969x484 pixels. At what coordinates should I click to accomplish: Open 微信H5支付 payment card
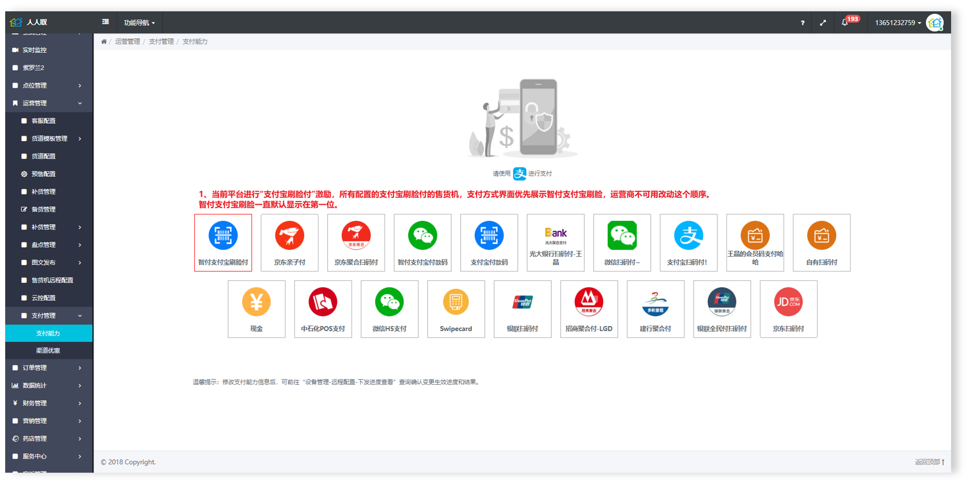(389, 309)
